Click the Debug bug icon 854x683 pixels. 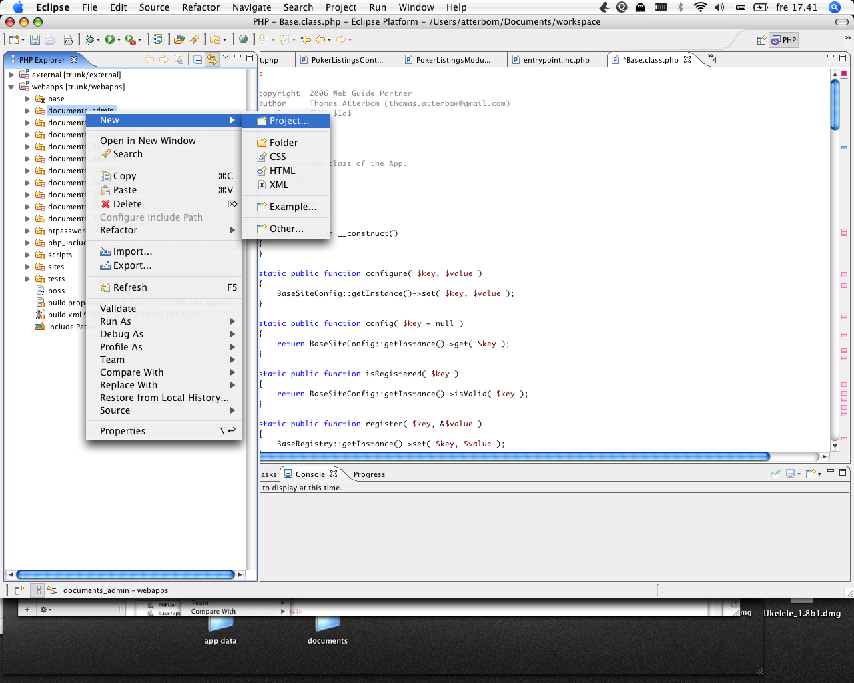89,40
